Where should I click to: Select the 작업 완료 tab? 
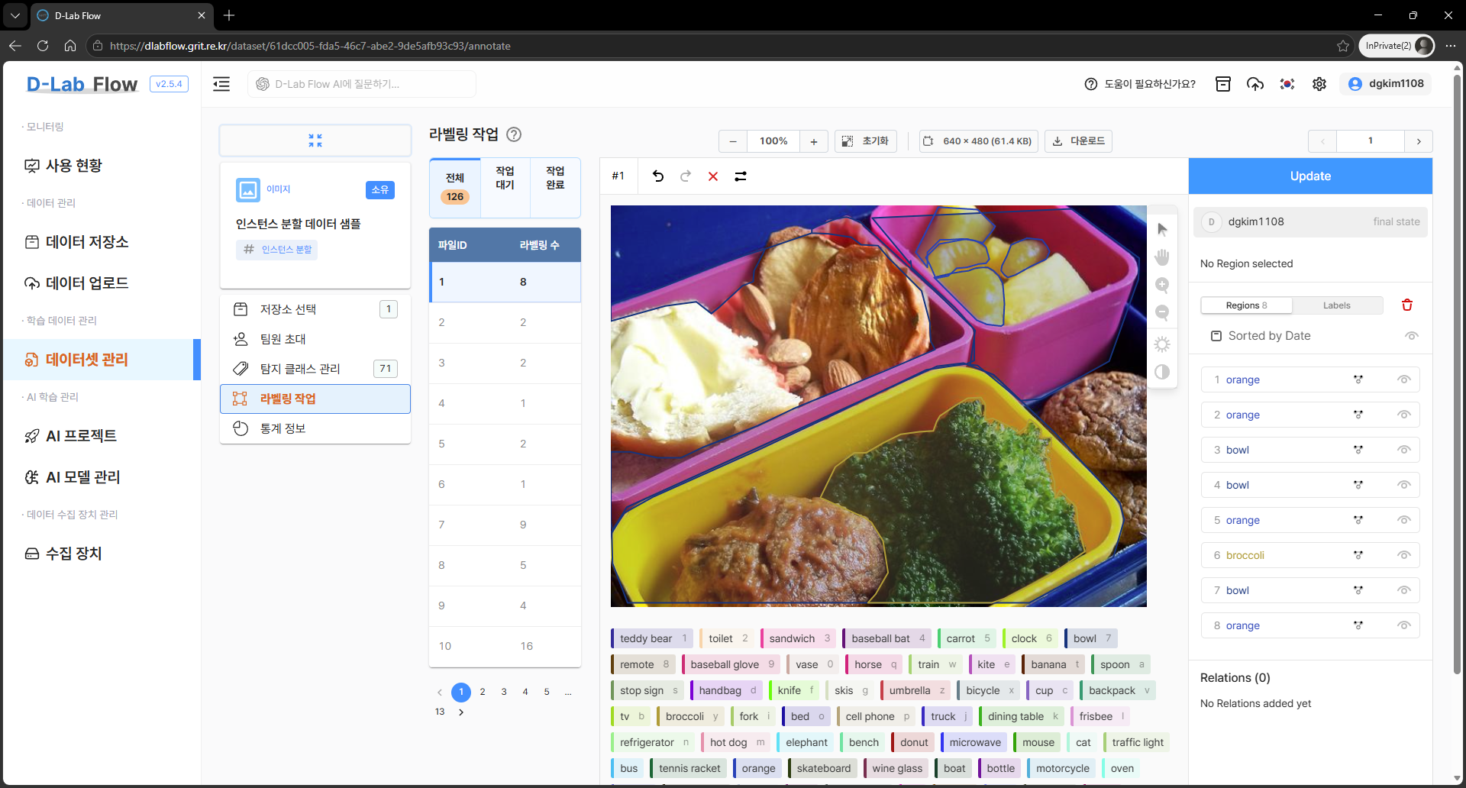point(555,187)
